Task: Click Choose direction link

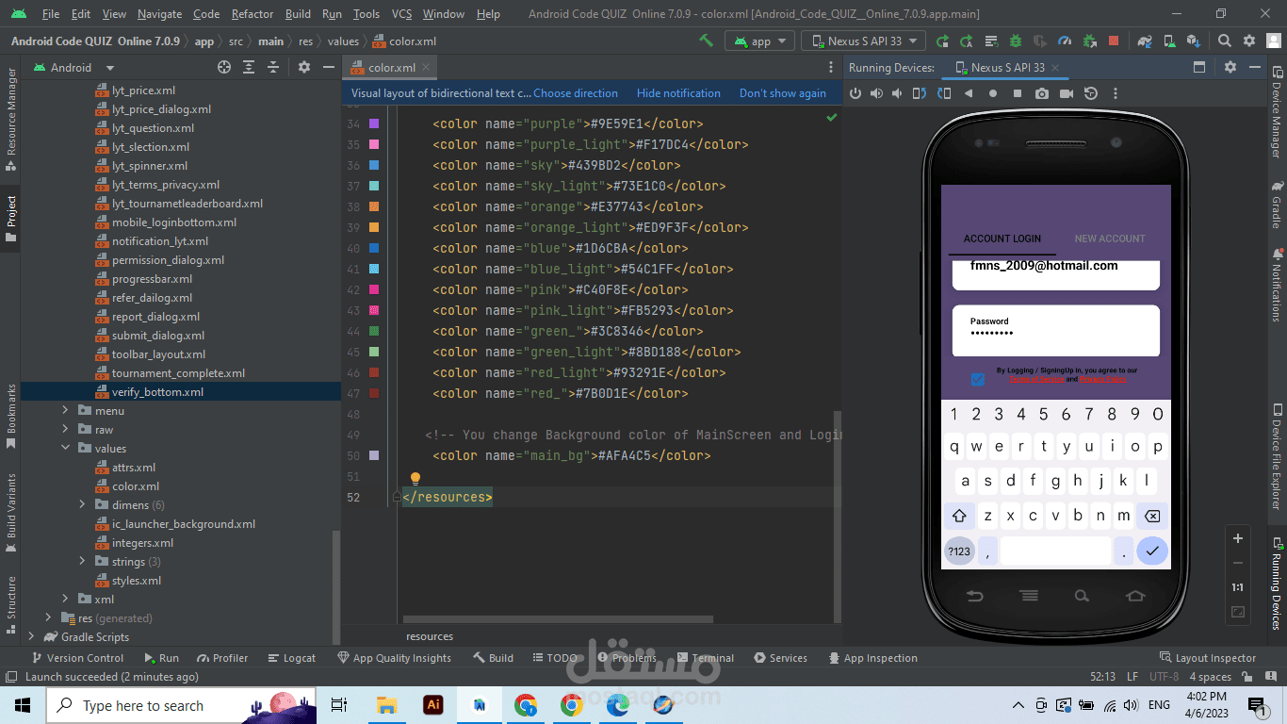Action: 576,93
